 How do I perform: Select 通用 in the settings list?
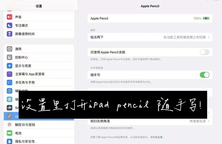point(39,49)
